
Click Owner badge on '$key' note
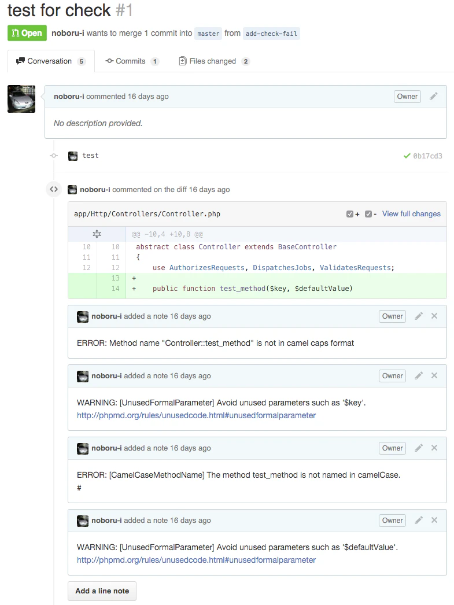[x=392, y=376]
